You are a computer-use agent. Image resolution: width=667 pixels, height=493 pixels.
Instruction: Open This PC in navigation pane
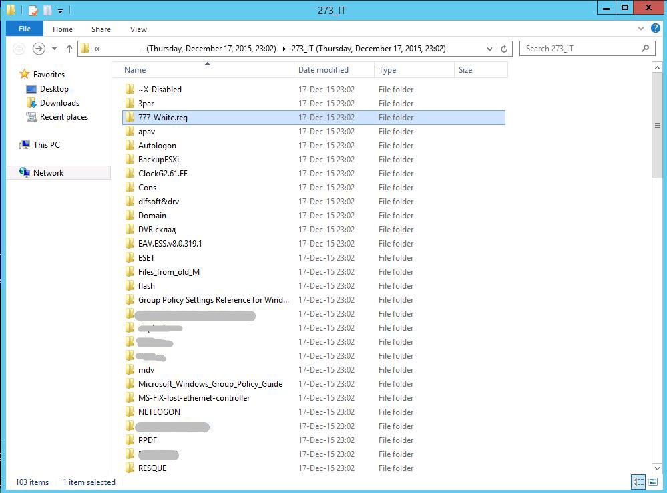point(46,145)
